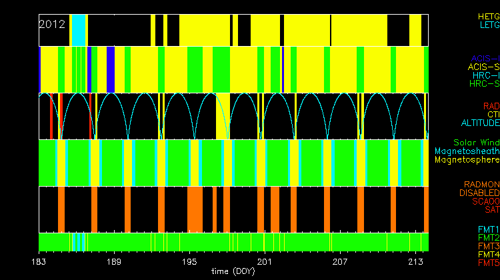
Task: Select the ALTITUDE legend label
Action: click(480, 123)
